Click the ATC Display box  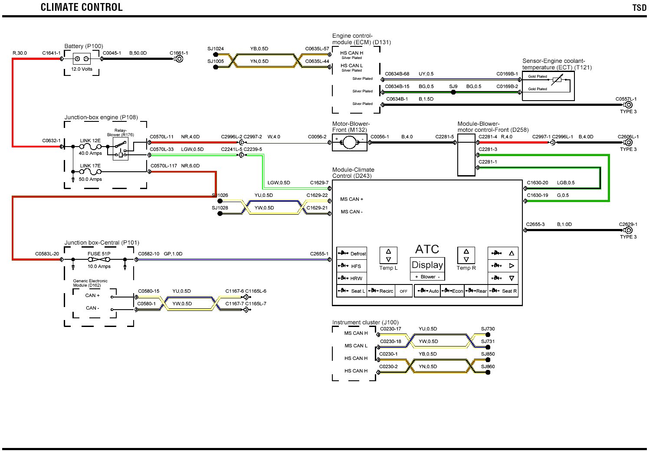(x=427, y=265)
